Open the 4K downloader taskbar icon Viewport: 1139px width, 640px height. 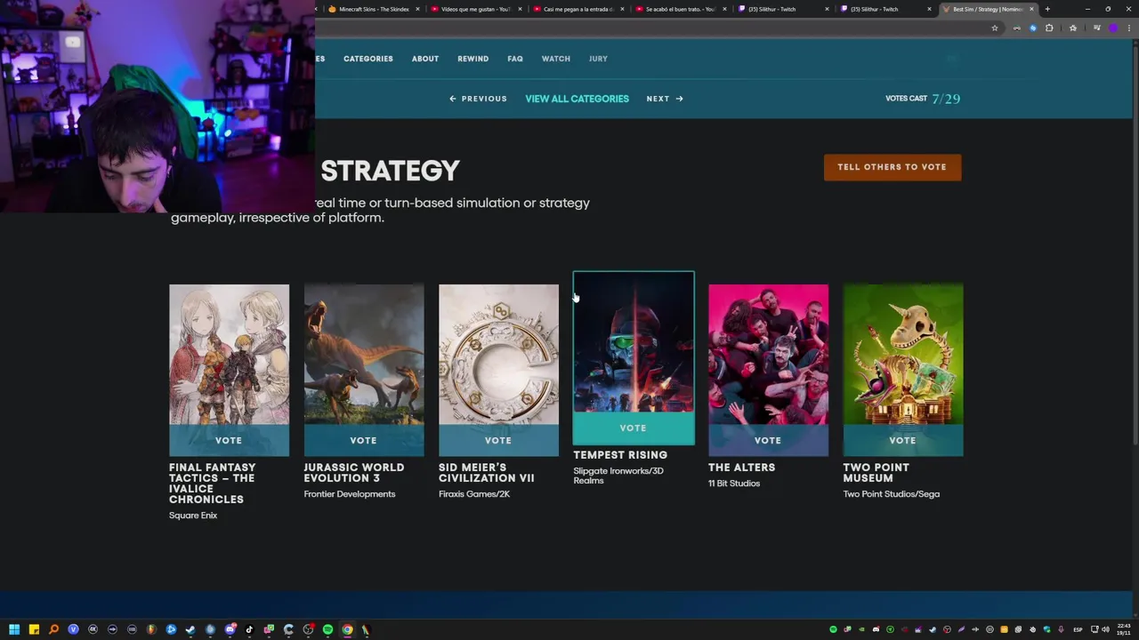click(x=93, y=629)
